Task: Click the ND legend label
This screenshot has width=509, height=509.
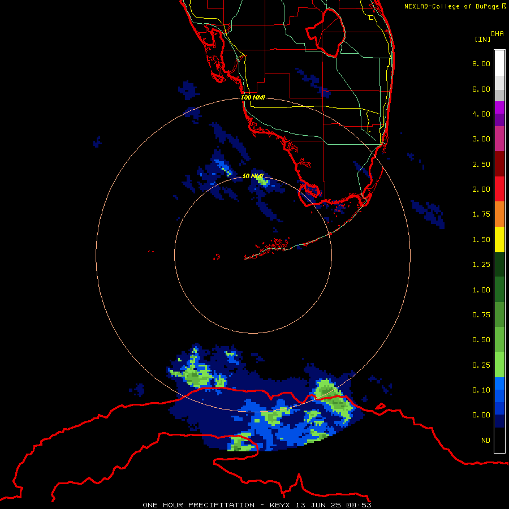Action: tap(486, 441)
